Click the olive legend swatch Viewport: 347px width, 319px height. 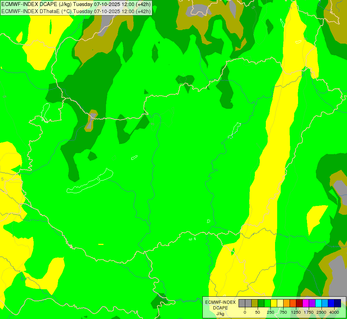pyautogui.click(x=254, y=303)
